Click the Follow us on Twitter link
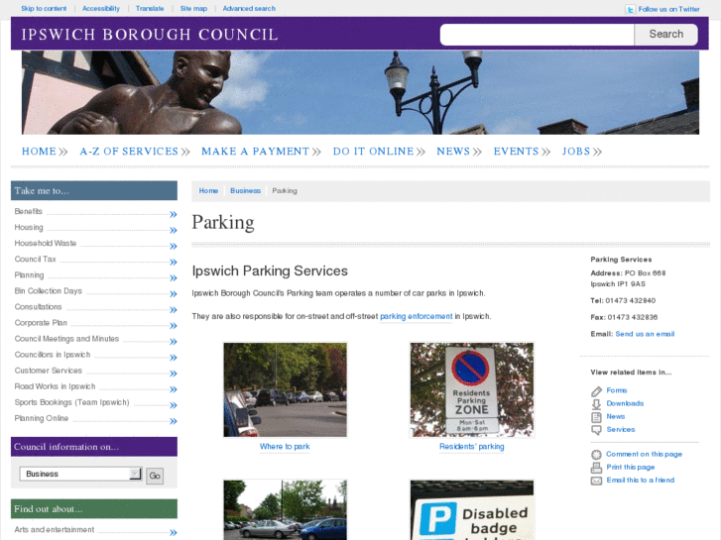Viewport: 721px width, 540px height. click(669, 9)
